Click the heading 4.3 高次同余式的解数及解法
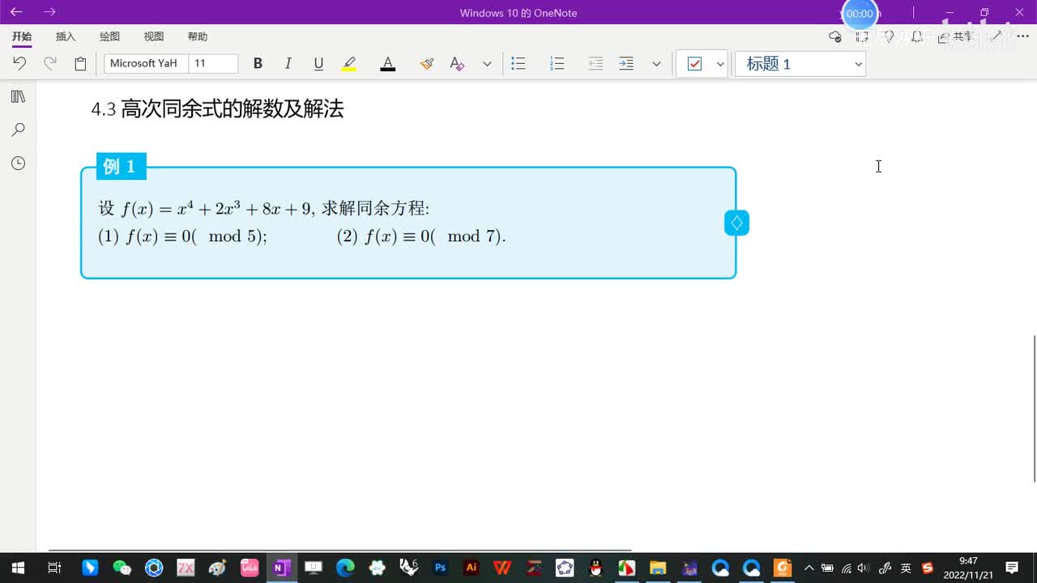This screenshot has width=1037, height=583. tap(217, 109)
